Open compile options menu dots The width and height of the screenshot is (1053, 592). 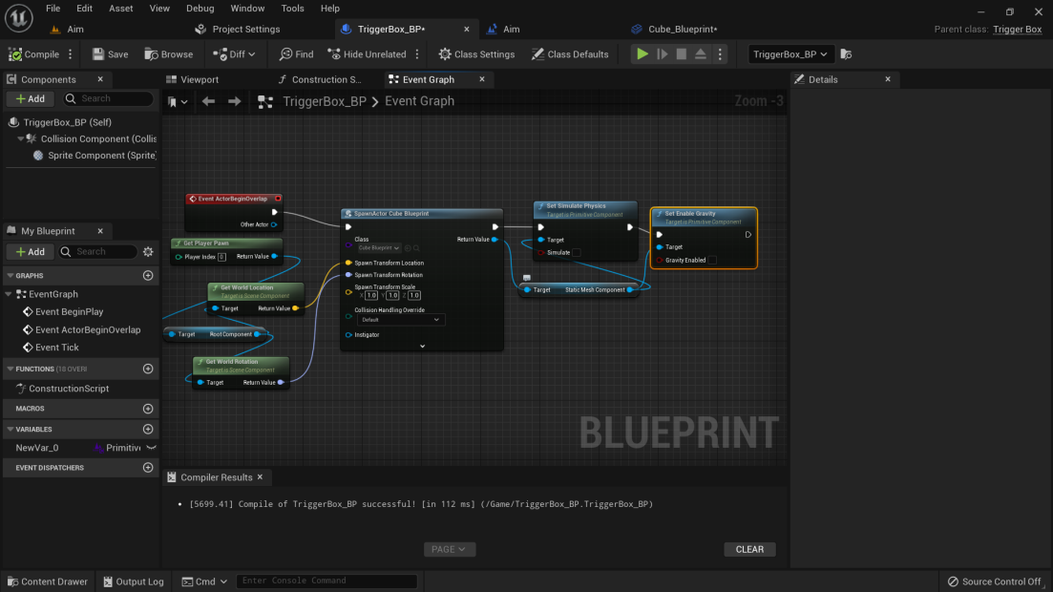[x=71, y=54]
